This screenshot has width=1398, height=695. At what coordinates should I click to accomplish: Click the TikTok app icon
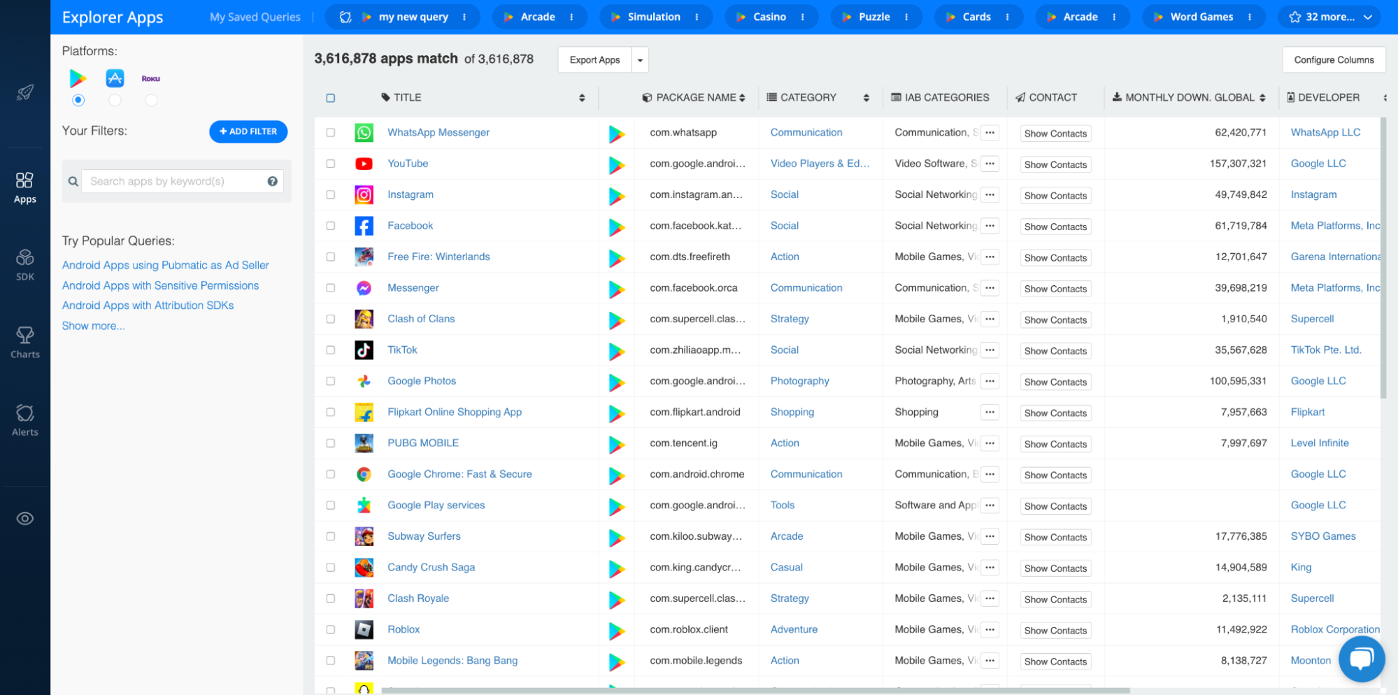[x=364, y=350]
